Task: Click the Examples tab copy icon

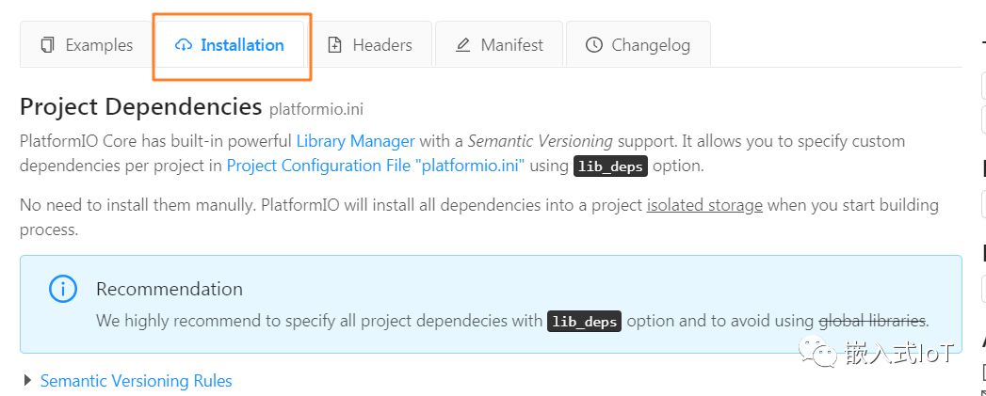Action: pos(47,45)
